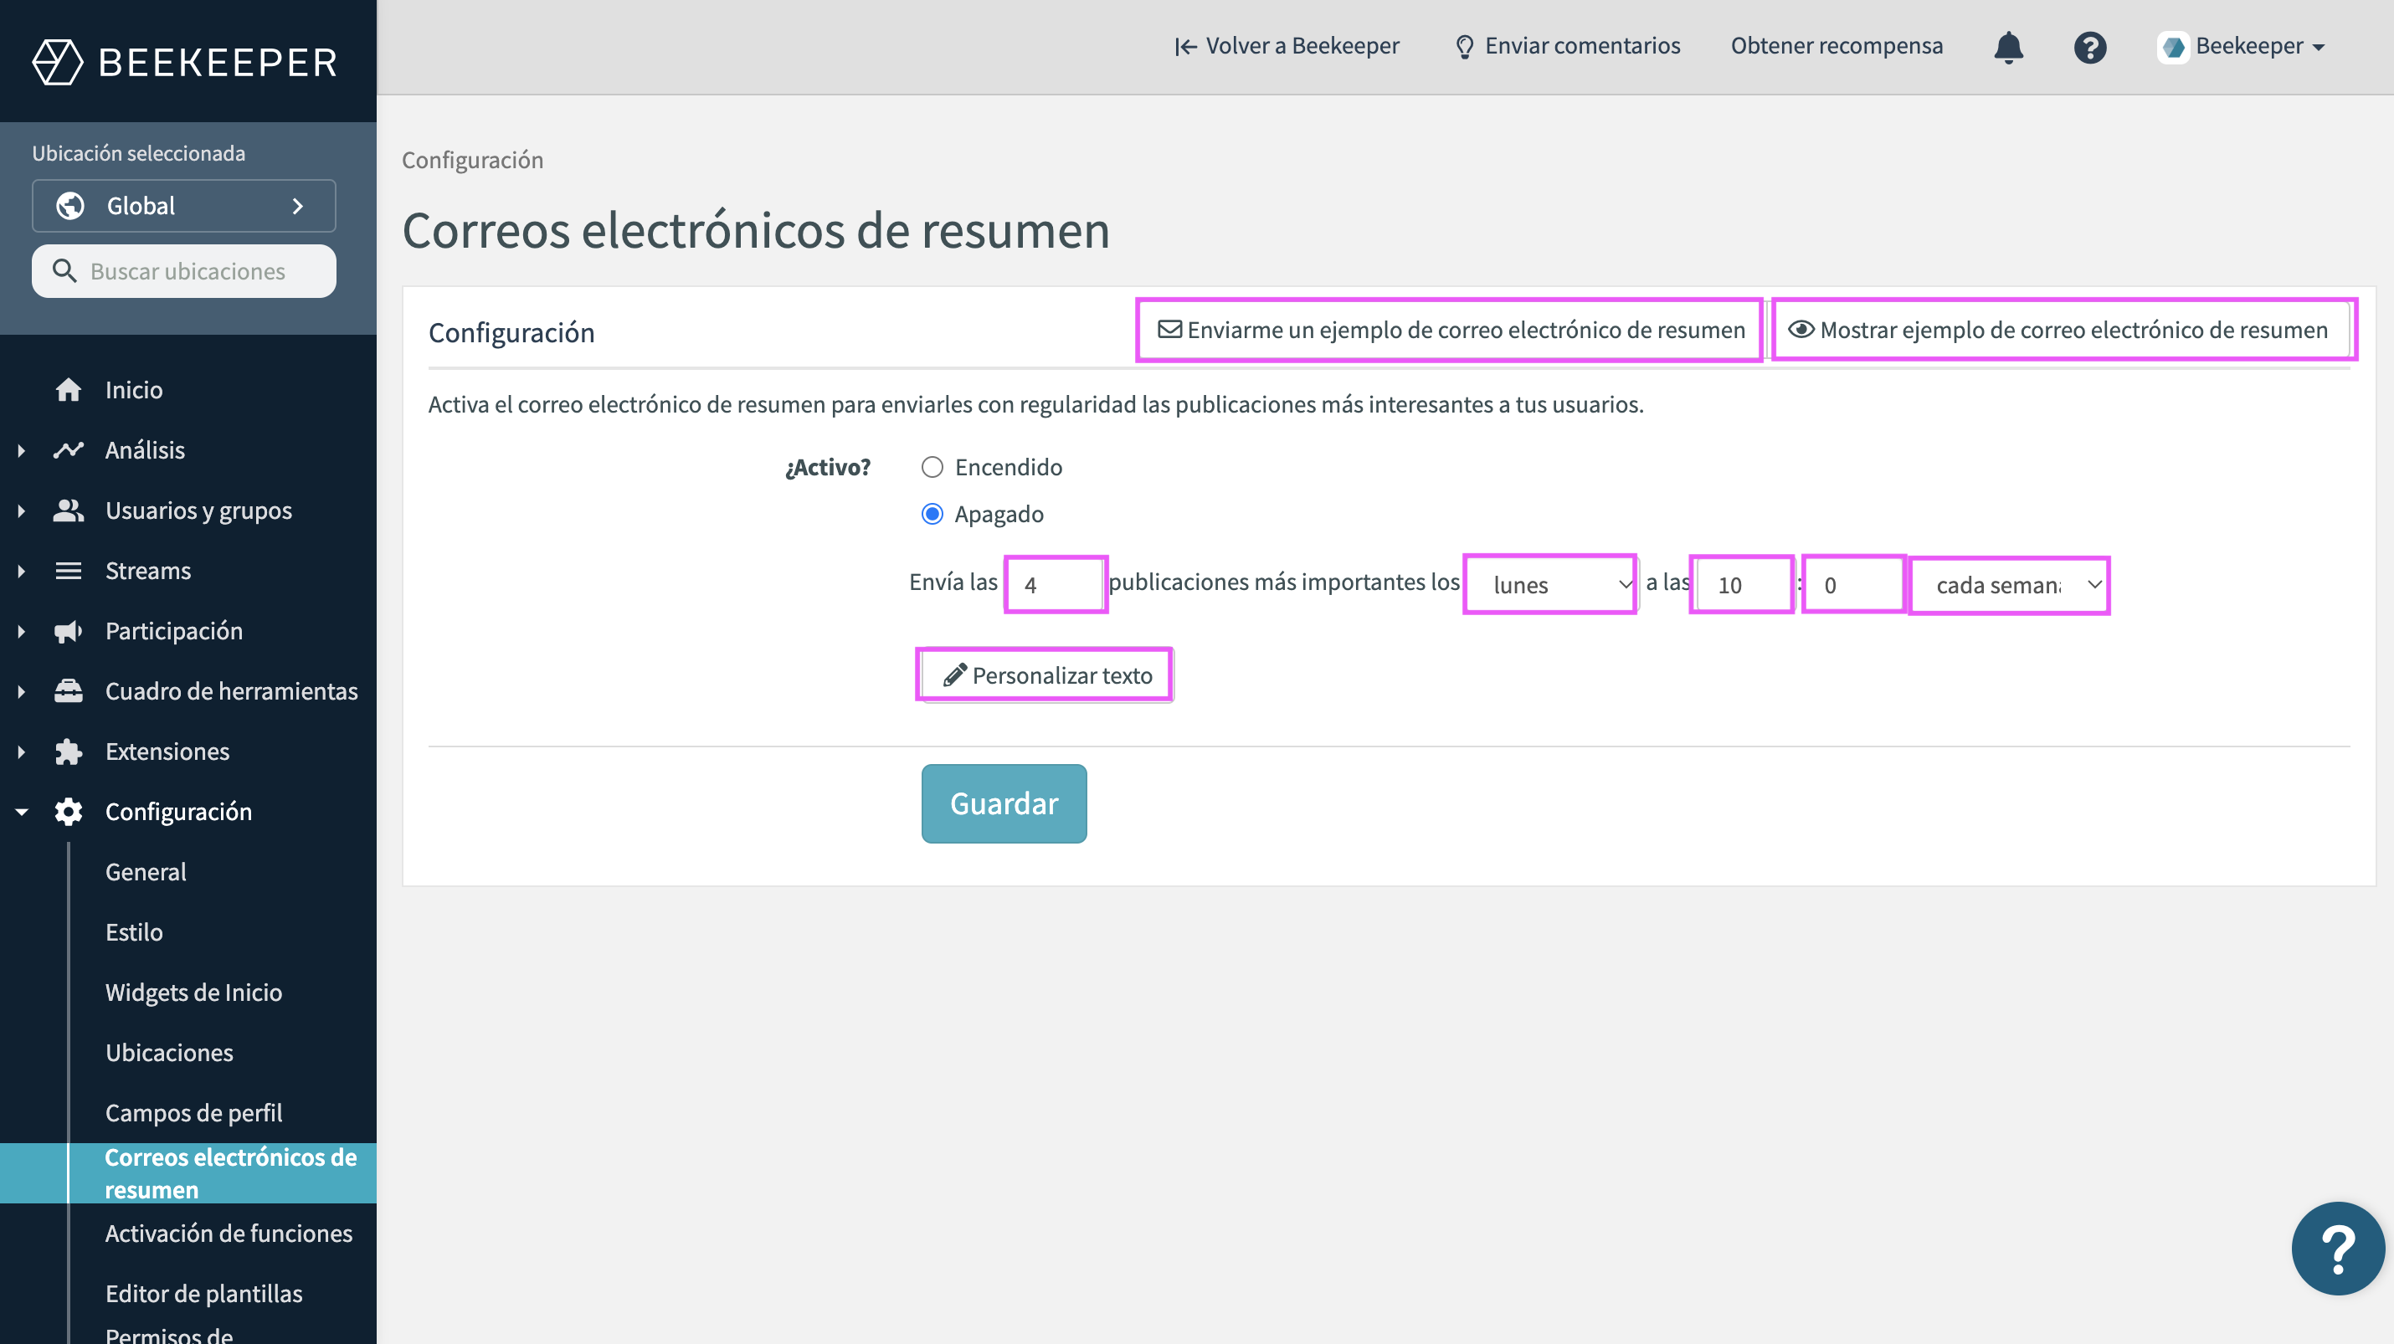Screen dimensions: 2394x1344
Task: Click the Configuración gear icon
Action: click(68, 812)
